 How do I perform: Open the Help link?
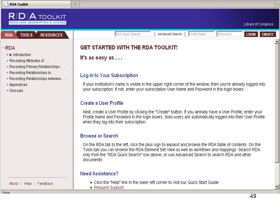pos(28,183)
